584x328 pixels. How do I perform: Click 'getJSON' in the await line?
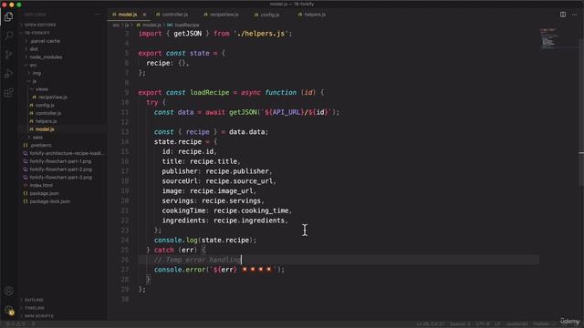(243, 112)
